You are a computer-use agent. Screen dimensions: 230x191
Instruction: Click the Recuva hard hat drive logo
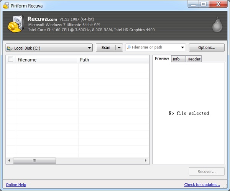[16, 24]
